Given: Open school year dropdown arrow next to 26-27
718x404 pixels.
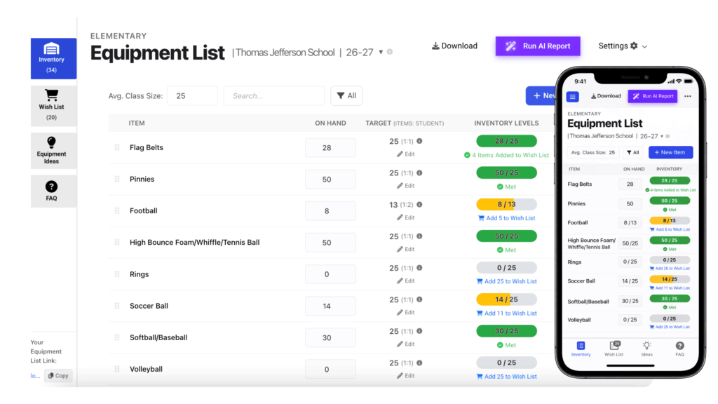Looking at the screenshot, I should pyautogui.click(x=381, y=52).
